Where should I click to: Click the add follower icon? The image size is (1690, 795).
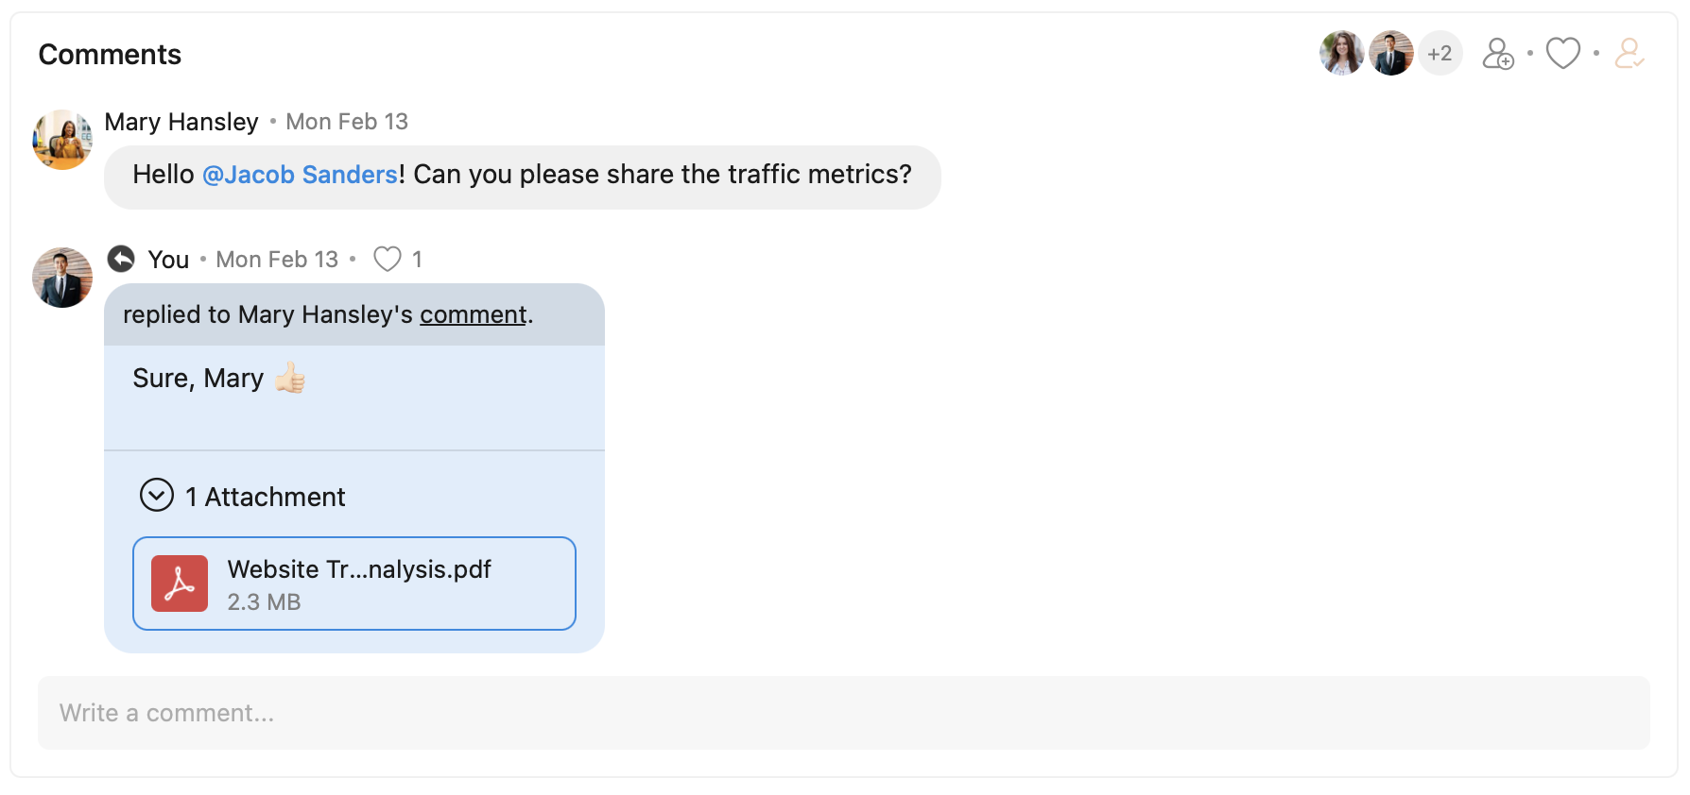1497,54
